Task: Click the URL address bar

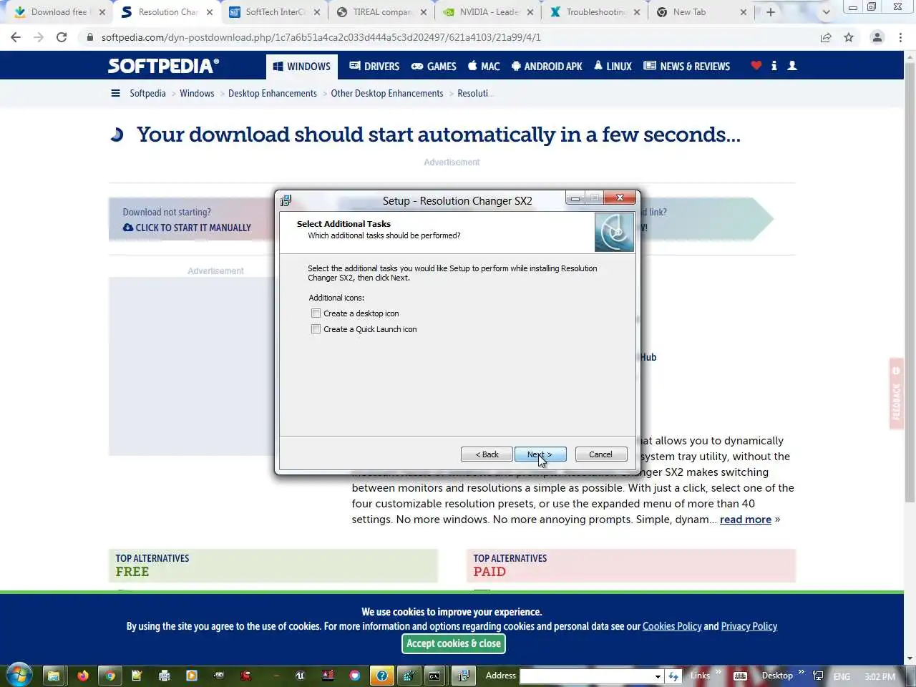Action: click(x=451, y=37)
